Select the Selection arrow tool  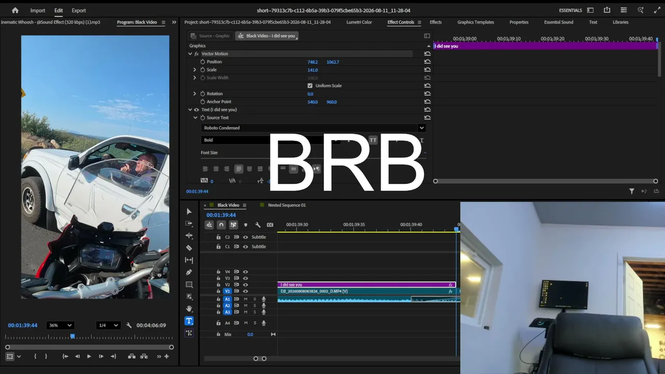[189, 211]
